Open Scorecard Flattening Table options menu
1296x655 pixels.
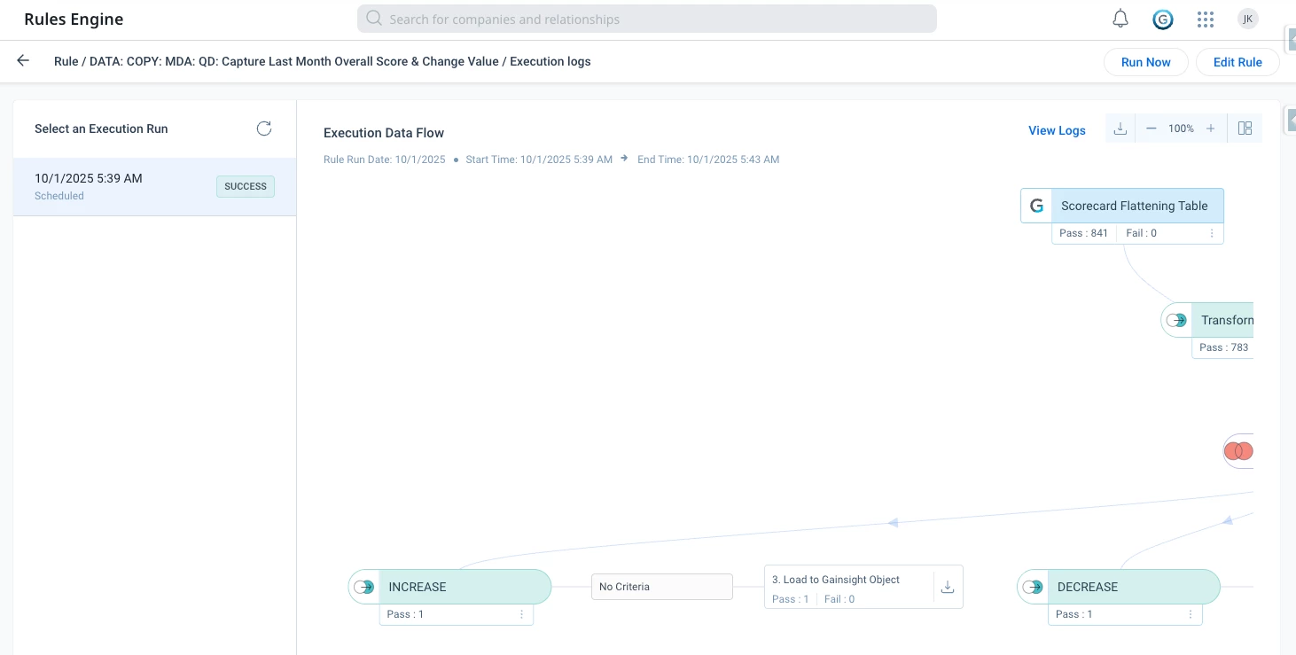[x=1212, y=233]
